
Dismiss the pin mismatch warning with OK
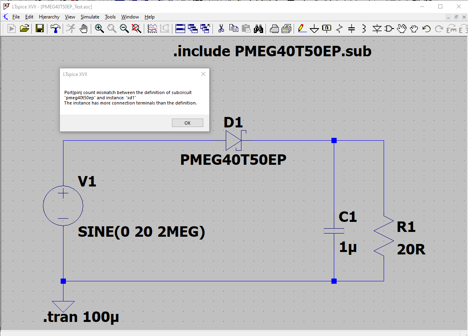click(x=187, y=123)
